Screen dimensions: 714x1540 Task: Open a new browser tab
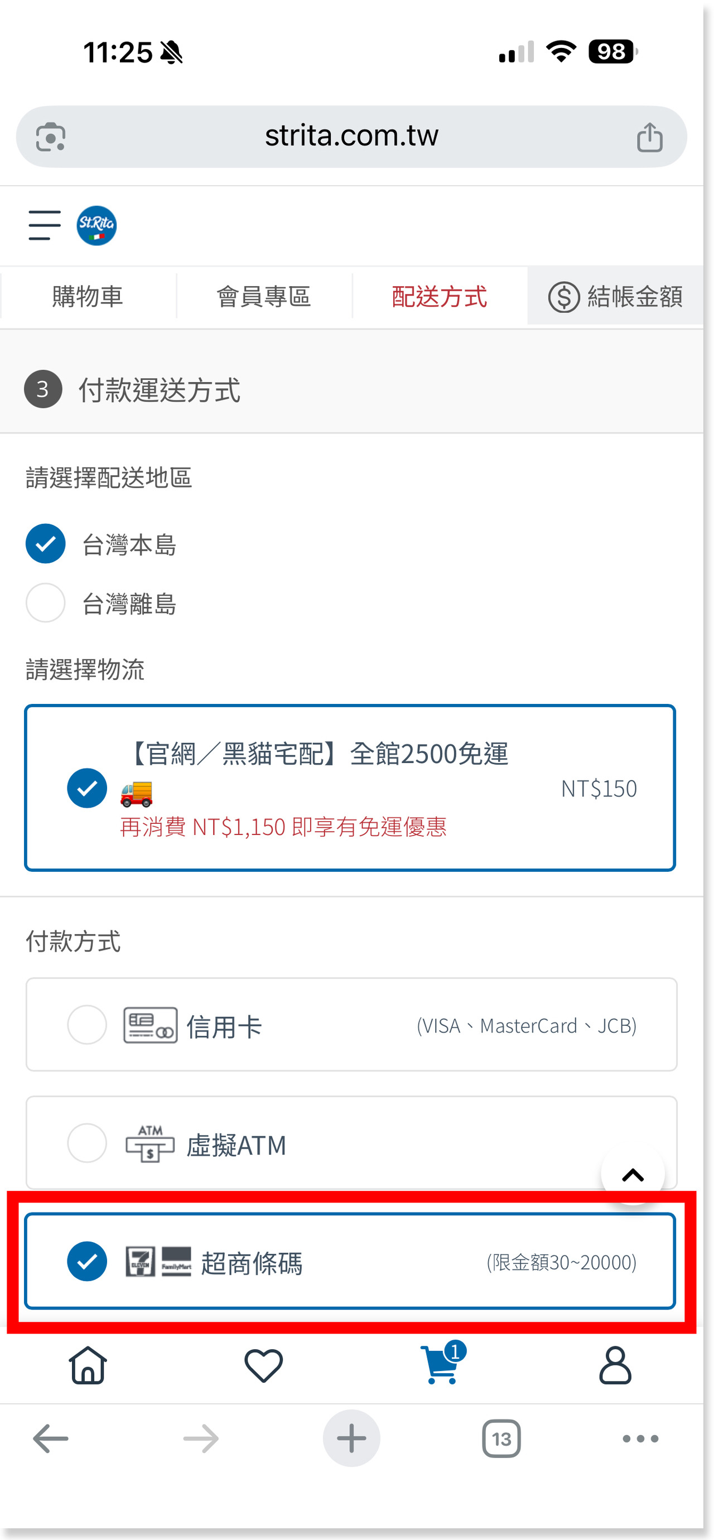click(x=351, y=1438)
